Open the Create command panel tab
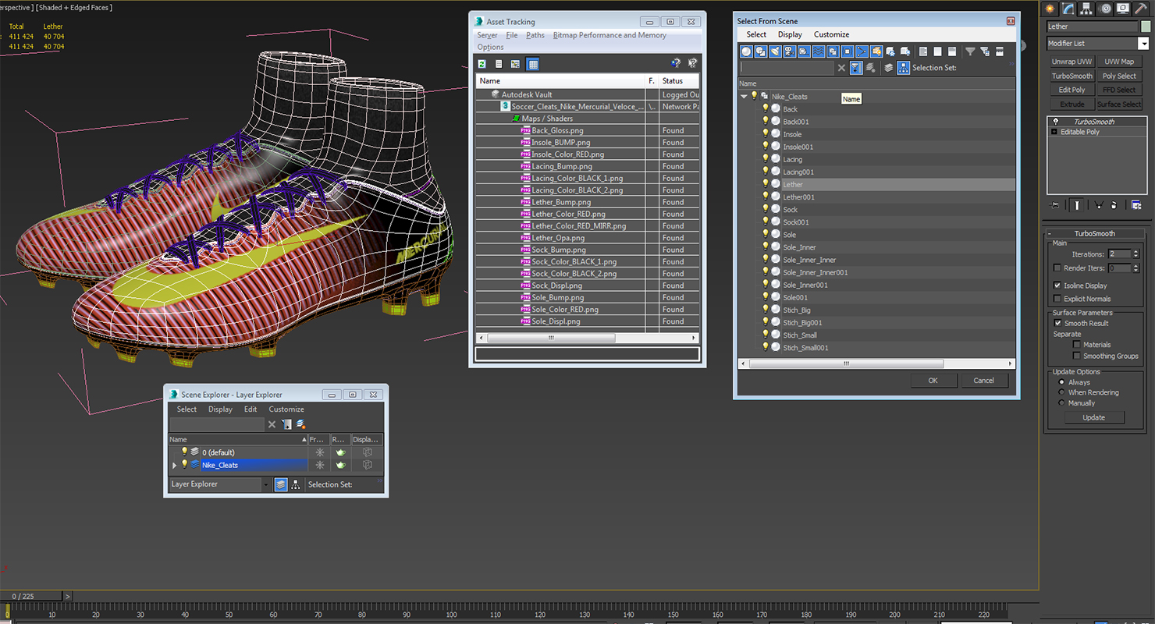Viewport: 1155px width, 624px height. 1050,9
